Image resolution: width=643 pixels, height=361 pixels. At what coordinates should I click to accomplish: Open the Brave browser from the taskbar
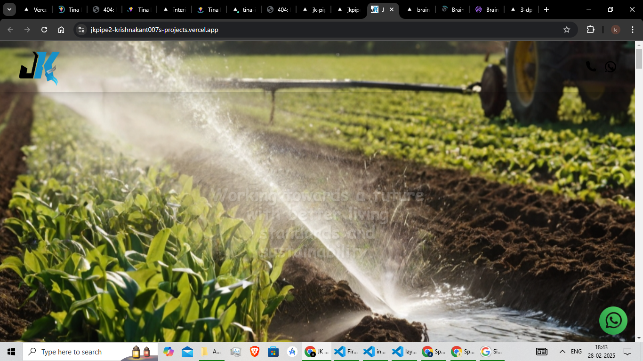pos(254,352)
